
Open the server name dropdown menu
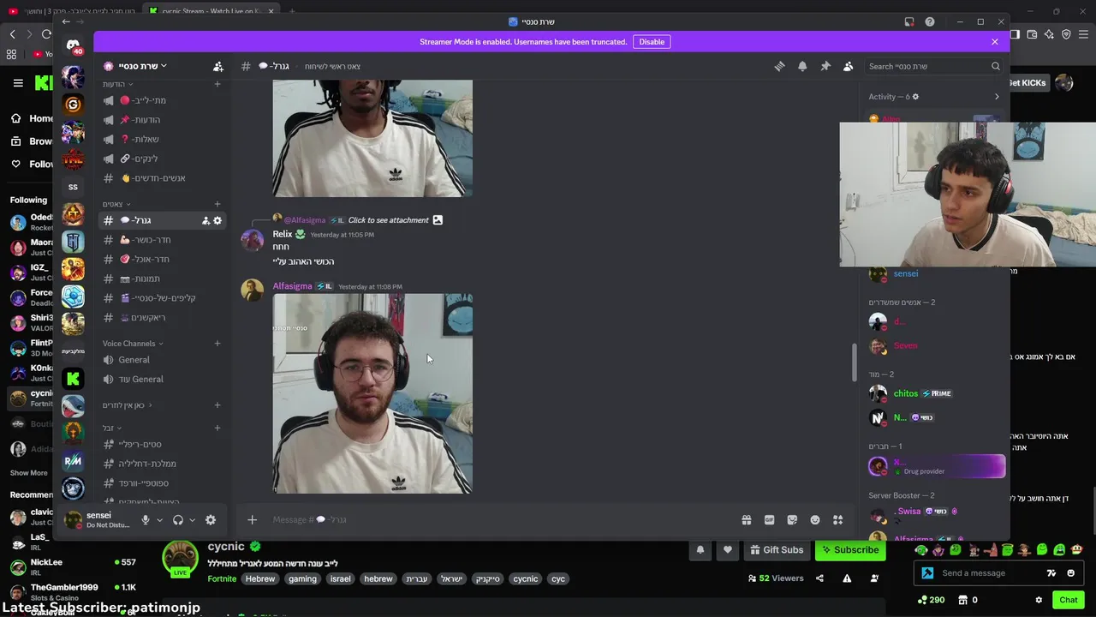[x=141, y=66]
